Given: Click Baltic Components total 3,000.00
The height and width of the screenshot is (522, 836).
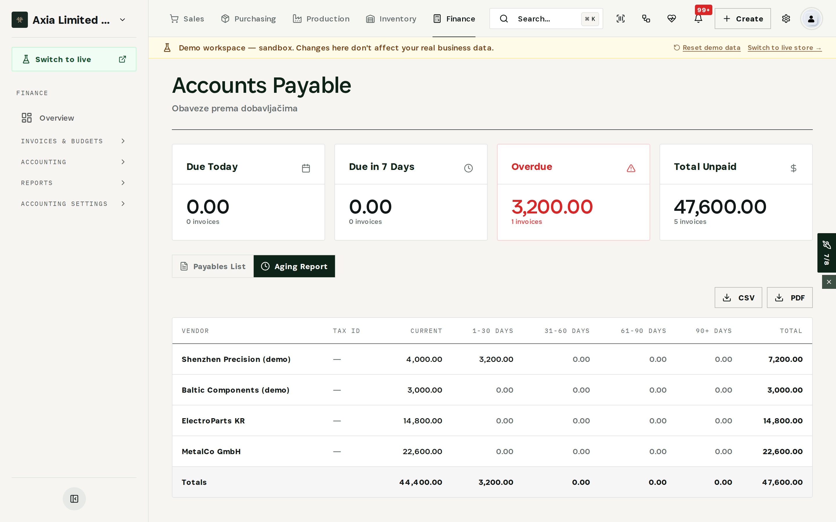Looking at the screenshot, I should pos(785,390).
